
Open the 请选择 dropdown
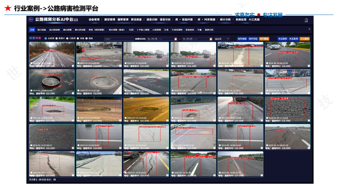(222, 39)
